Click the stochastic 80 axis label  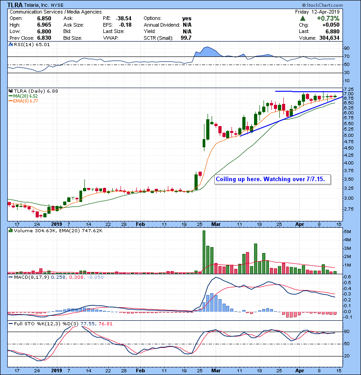coord(347,332)
